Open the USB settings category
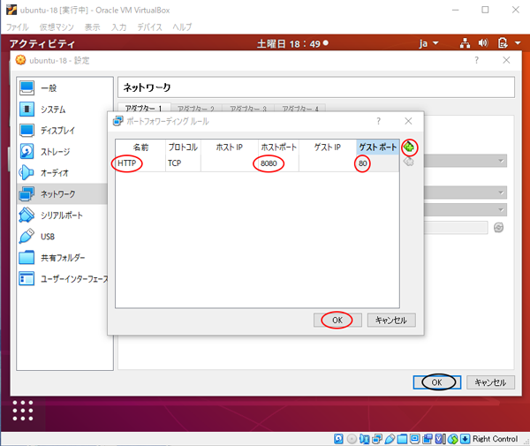This screenshot has width=530, height=446. pyautogui.click(x=62, y=237)
